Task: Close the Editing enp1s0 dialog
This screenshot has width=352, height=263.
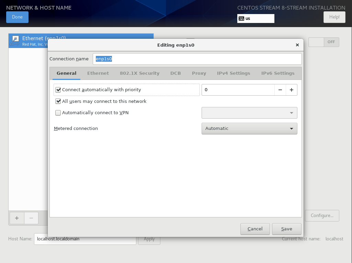Action: (x=297, y=45)
